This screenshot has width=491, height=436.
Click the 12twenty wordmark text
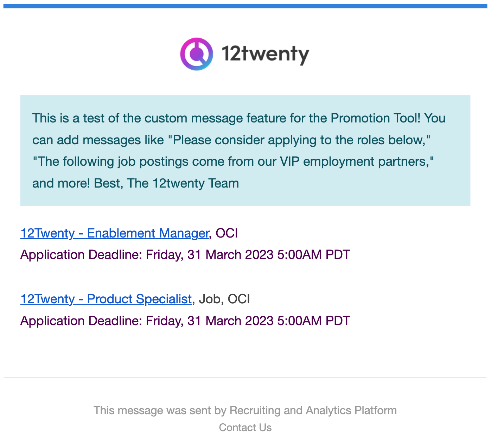265,55
